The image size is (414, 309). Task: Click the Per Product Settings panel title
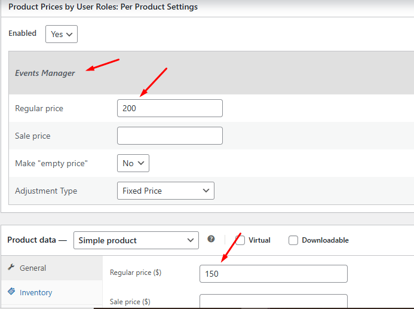[x=103, y=7]
